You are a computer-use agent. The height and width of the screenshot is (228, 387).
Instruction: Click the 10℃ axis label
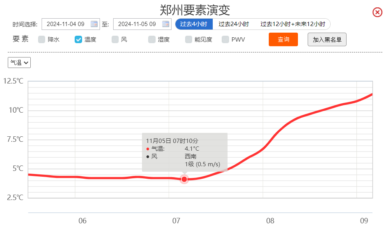[x=16, y=110]
